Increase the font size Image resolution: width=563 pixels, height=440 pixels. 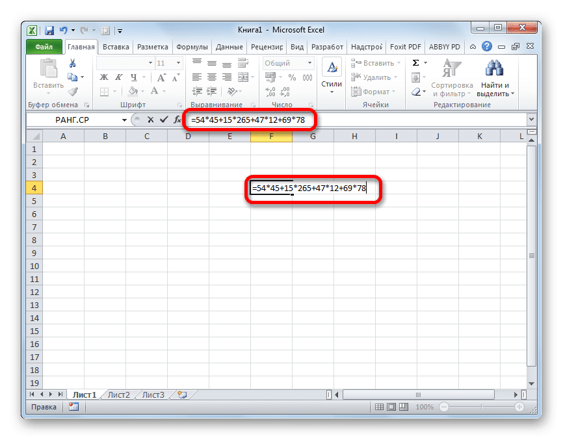click(161, 77)
